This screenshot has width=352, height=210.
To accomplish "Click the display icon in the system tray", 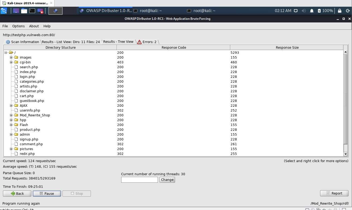I will [296, 11].
